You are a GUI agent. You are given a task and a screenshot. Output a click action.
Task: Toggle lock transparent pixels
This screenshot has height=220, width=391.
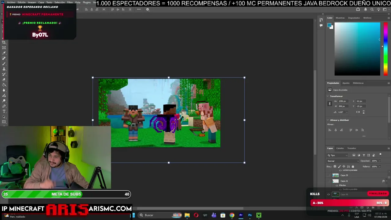click(335, 167)
